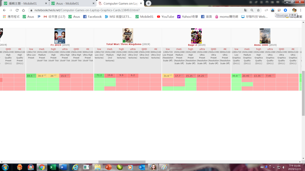Click the Total War: Three Kingdoms link
Image resolution: width=305 pixels, height=171 pixels.
point(124,44)
